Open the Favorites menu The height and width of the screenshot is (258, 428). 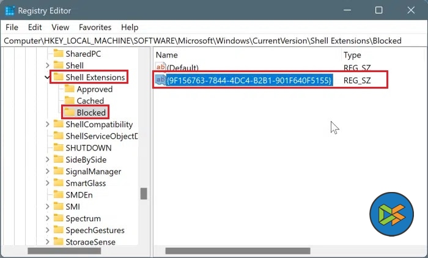[95, 28]
